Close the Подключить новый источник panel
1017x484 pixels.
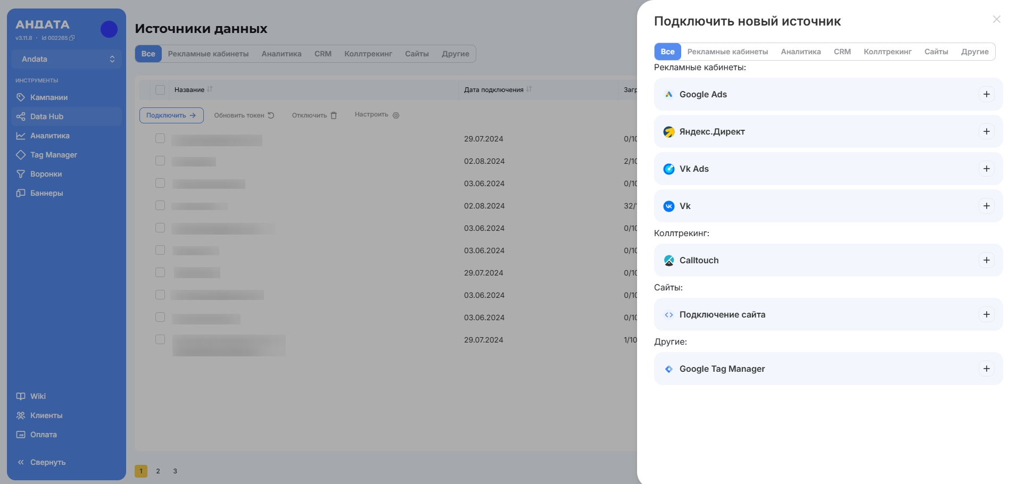[997, 19]
